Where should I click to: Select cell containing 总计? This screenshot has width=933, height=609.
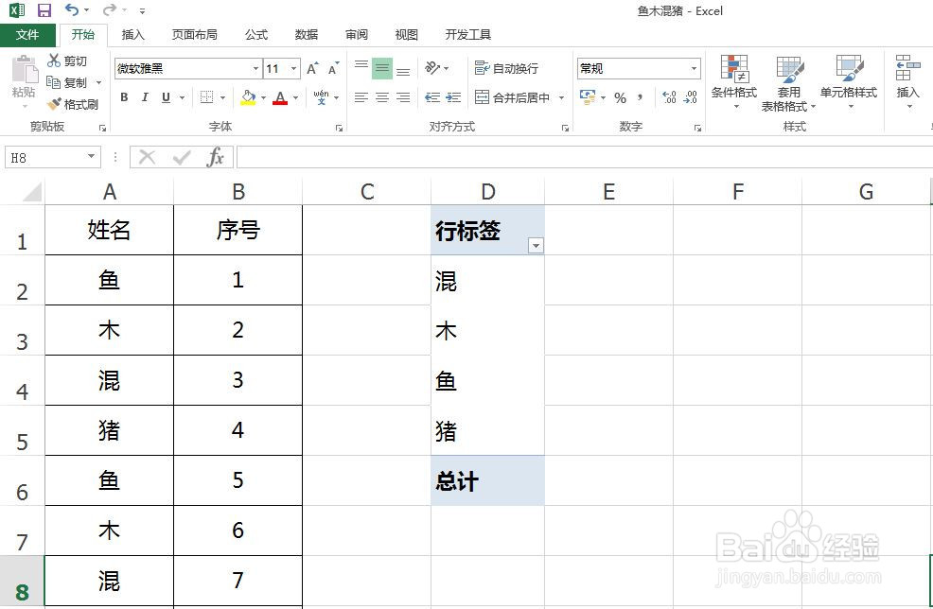[487, 480]
